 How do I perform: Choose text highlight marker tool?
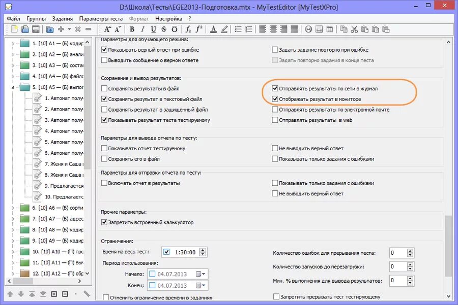tap(224, 29)
